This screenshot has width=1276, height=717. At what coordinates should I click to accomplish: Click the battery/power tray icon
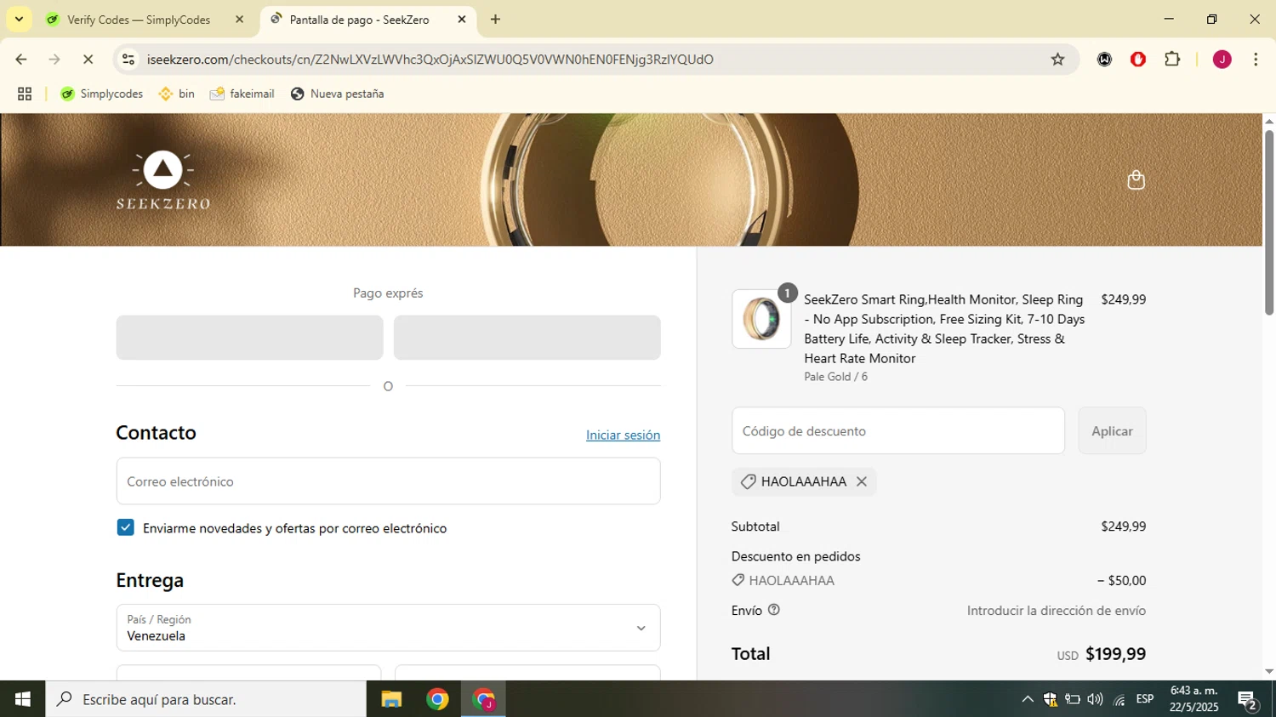tap(1073, 699)
